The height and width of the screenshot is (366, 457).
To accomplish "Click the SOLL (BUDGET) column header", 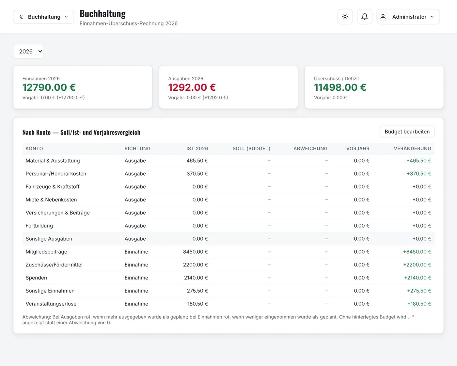I will [251, 149].
